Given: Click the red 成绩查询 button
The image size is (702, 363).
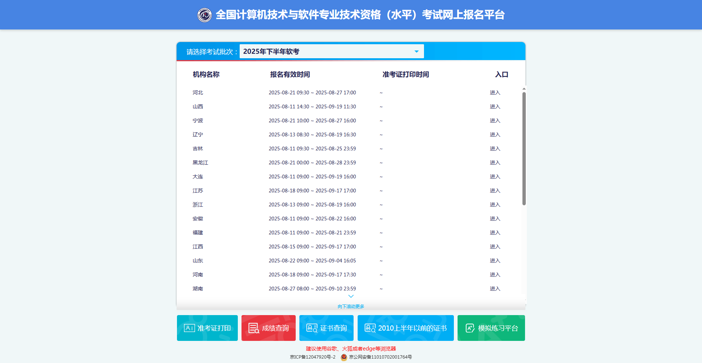Looking at the screenshot, I should click(x=268, y=328).
